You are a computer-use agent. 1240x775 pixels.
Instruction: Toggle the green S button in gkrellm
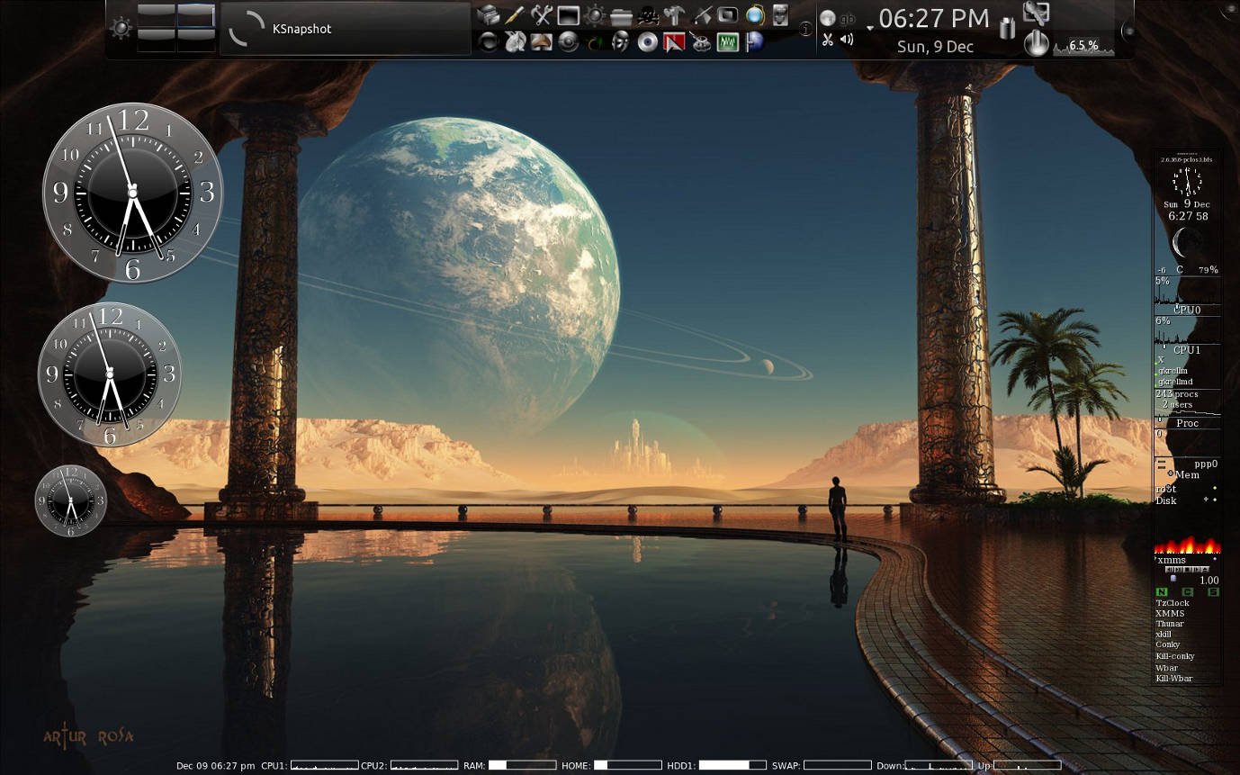pyautogui.click(x=1214, y=591)
